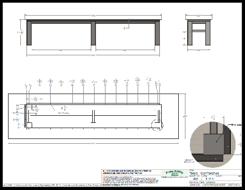Select the 2" top thickness dimension in front view
Image resolution: width=245 pixels, height=190 pixels.
point(124,28)
